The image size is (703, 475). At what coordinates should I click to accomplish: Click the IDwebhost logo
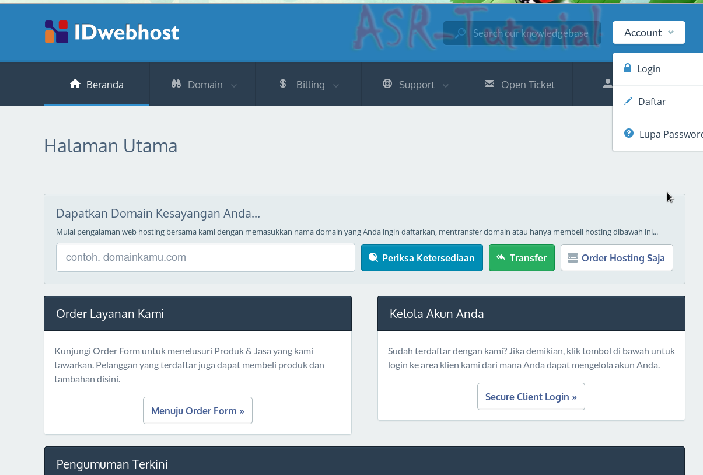[112, 32]
